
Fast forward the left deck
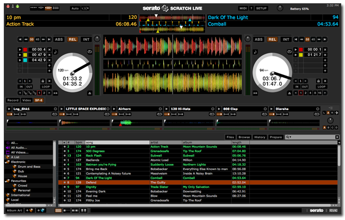pos(44,40)
